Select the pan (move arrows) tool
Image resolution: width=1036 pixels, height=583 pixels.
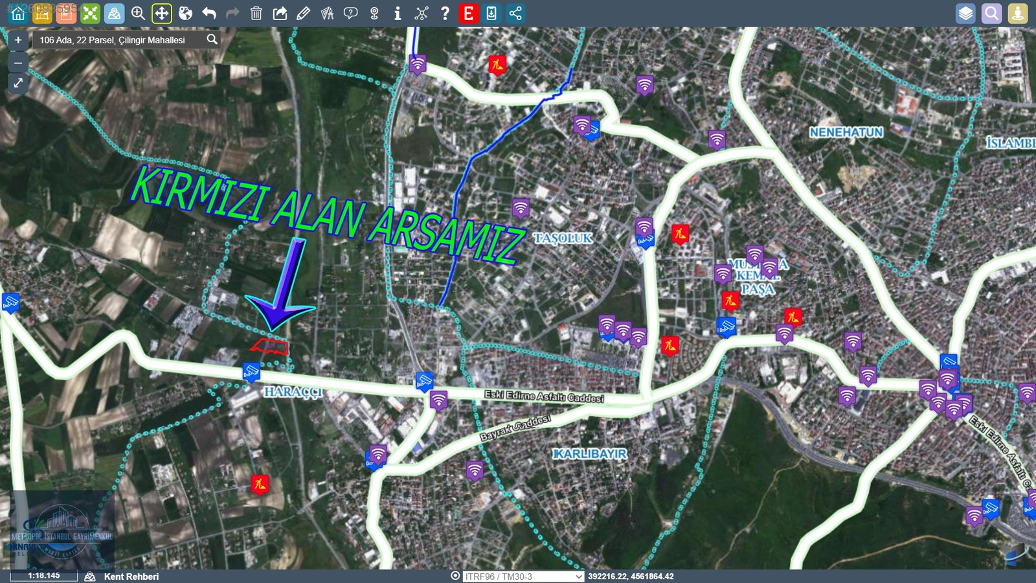pos(161,14)
